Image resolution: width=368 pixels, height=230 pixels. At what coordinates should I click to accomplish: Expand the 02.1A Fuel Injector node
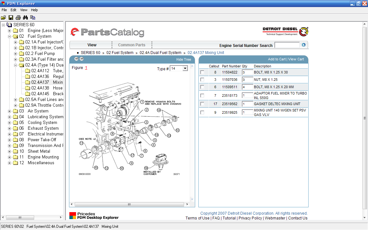coord(15,42)
